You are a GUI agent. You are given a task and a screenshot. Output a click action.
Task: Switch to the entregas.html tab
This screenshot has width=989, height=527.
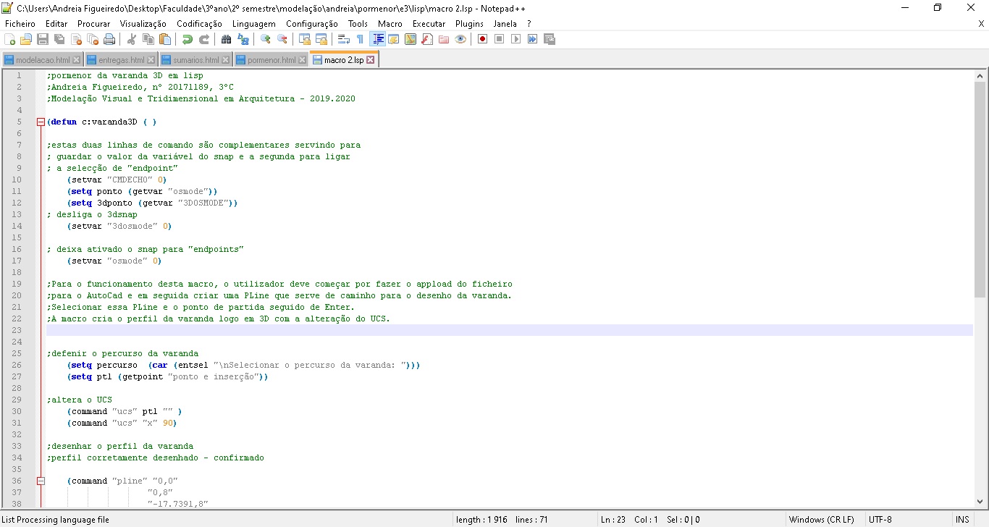(121, 60)
